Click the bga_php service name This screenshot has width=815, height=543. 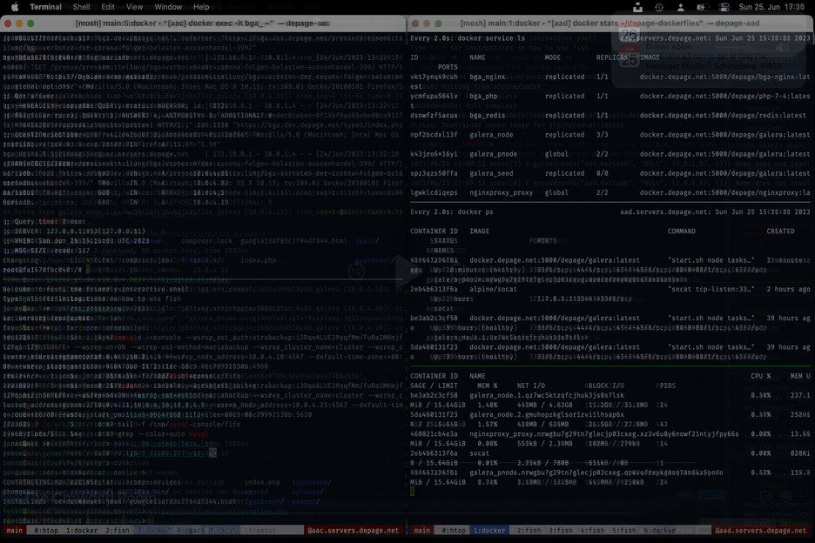click(x=483, y=96)
